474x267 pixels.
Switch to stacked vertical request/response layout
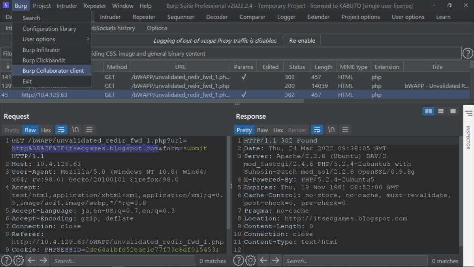tap(441, 112)
